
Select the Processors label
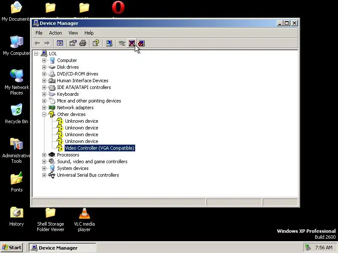point(68,155)
